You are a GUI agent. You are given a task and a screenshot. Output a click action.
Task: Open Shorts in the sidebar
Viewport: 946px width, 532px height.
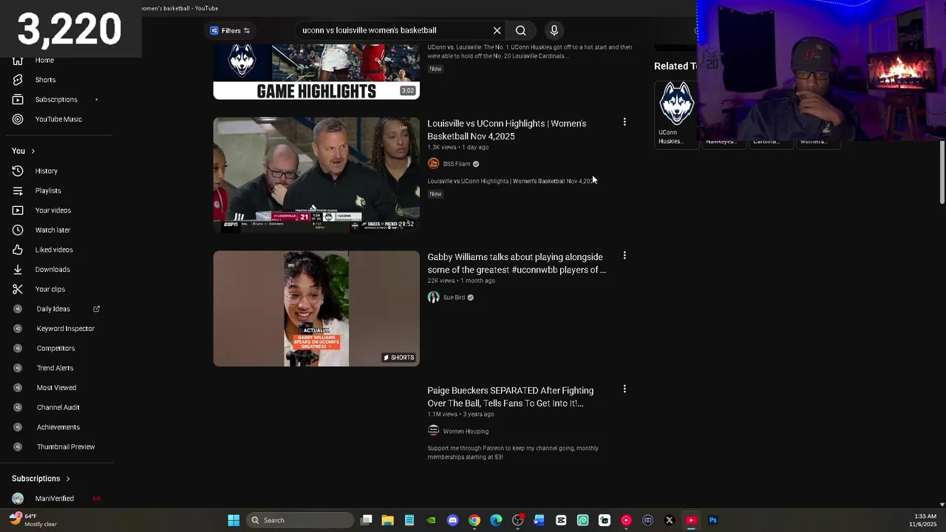44,80
